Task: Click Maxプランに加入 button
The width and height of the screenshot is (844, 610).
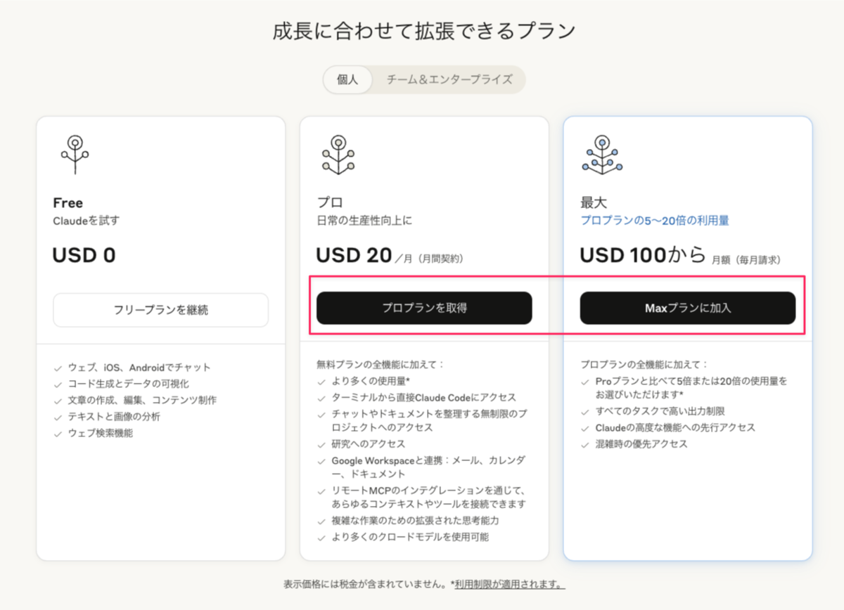Action: click(x=688, y=308)
